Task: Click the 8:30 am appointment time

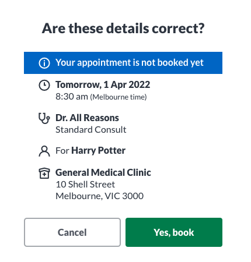Action: coord(72,97)
